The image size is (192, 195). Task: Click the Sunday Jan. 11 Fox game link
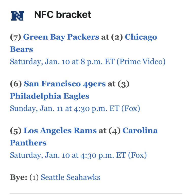click(x=75, y=108)
